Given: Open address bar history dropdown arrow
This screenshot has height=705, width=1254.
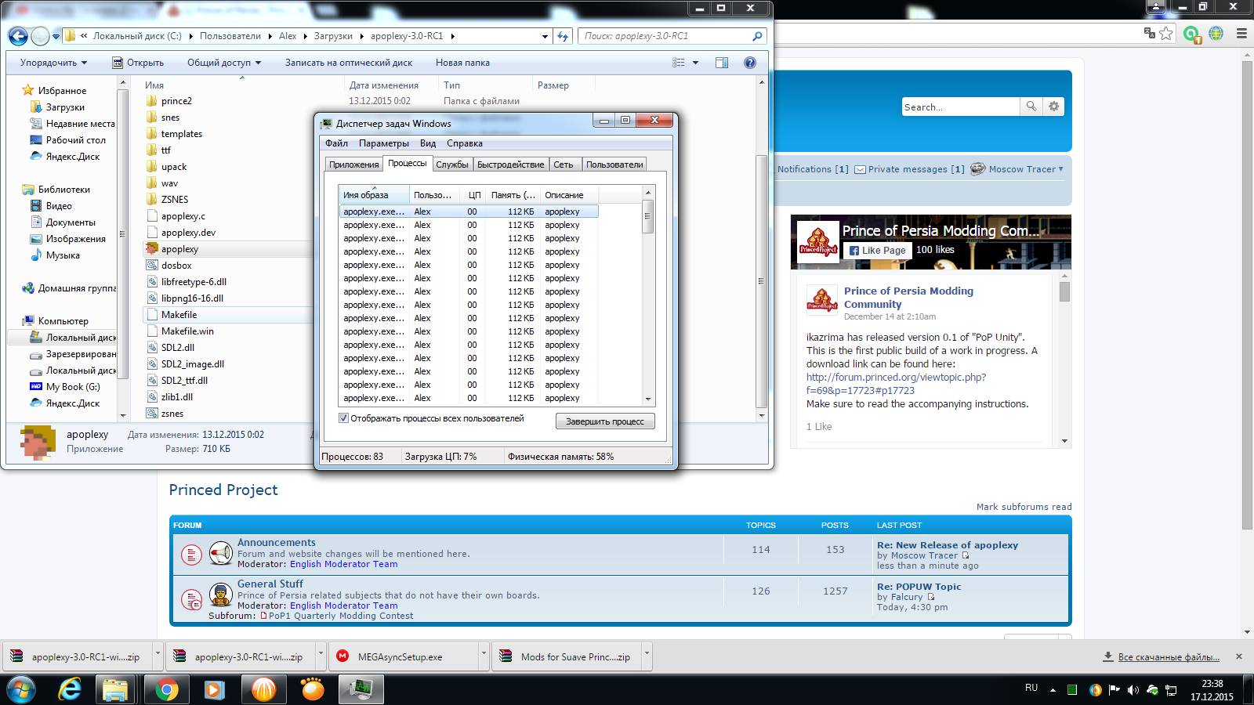Looking at the screenshot, I should [x=545, y=36].
